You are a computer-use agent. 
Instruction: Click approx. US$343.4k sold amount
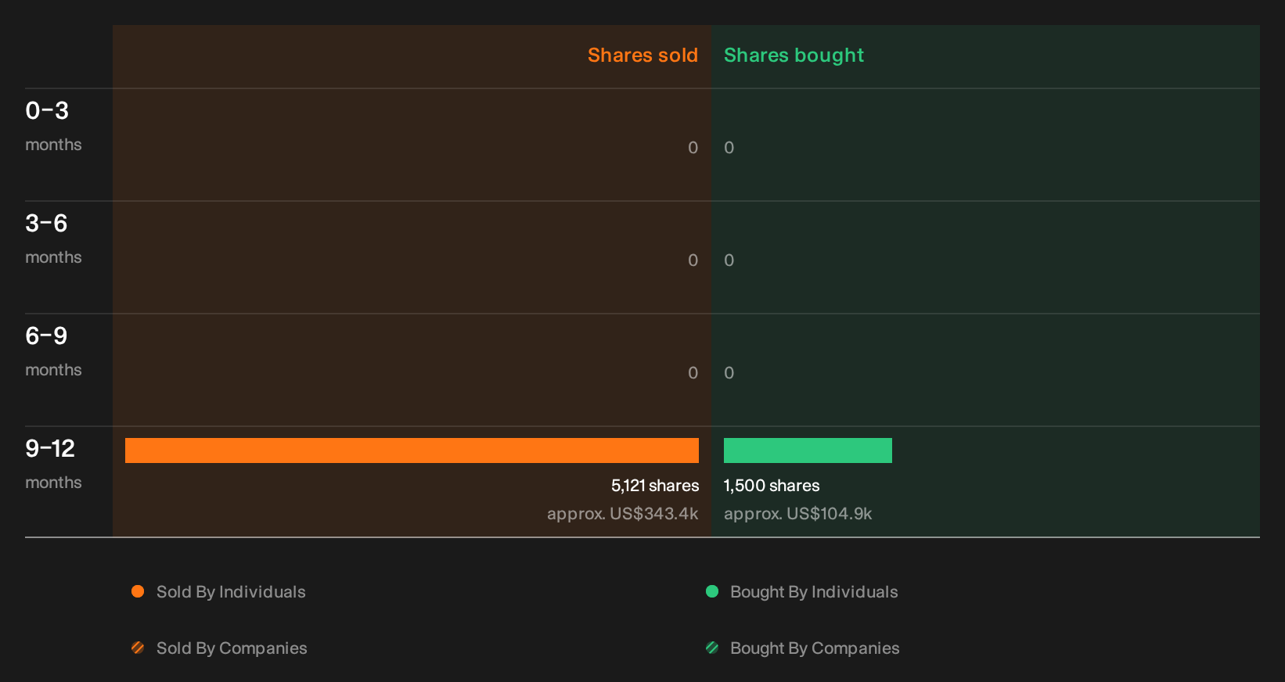[623, 514]
